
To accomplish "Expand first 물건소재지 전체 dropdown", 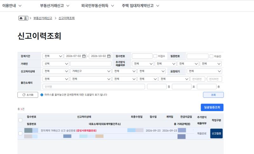I will pos(56,79).
